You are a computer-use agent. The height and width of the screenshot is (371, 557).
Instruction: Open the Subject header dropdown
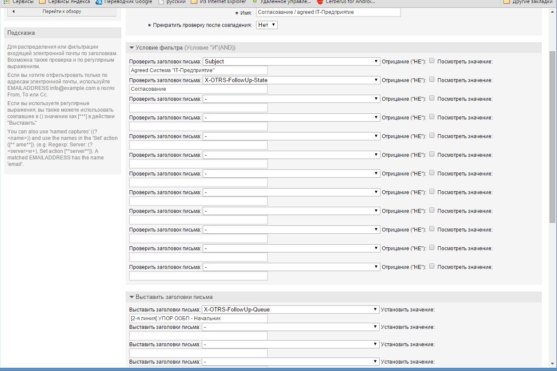click(291, 61)
